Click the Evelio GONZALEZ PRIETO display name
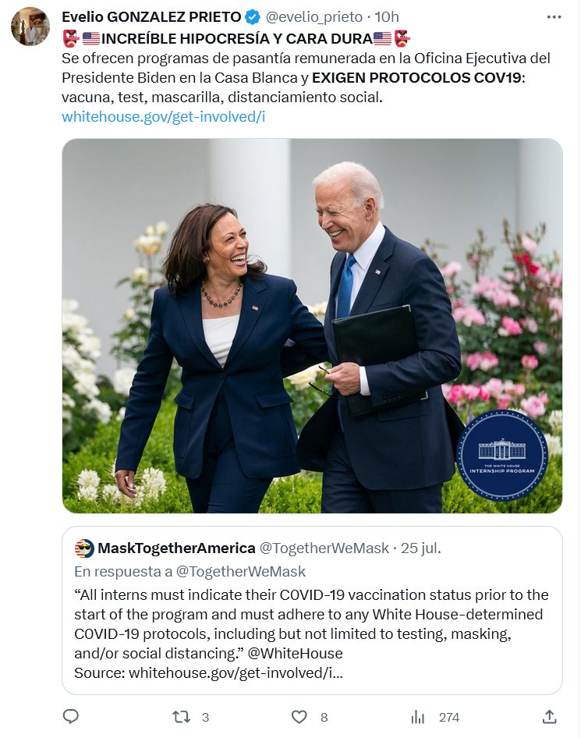This screenshot has width=588, height=738. 151,17
